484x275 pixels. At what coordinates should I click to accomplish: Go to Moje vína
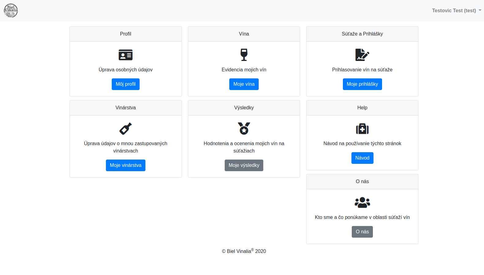(244, 84)
